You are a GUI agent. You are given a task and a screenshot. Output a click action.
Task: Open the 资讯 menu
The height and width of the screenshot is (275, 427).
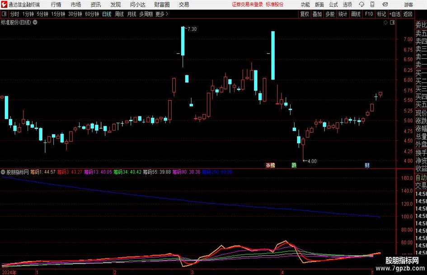coord(96,5)
